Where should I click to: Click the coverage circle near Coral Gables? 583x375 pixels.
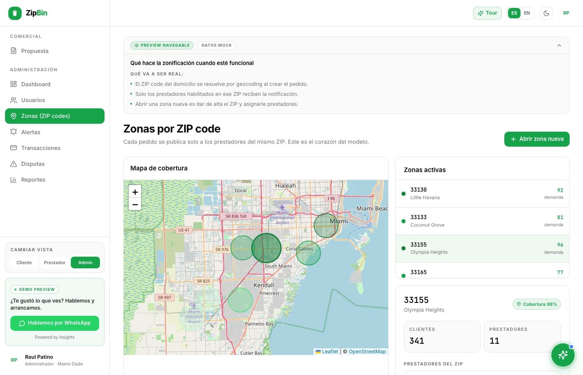pos(309,253)
